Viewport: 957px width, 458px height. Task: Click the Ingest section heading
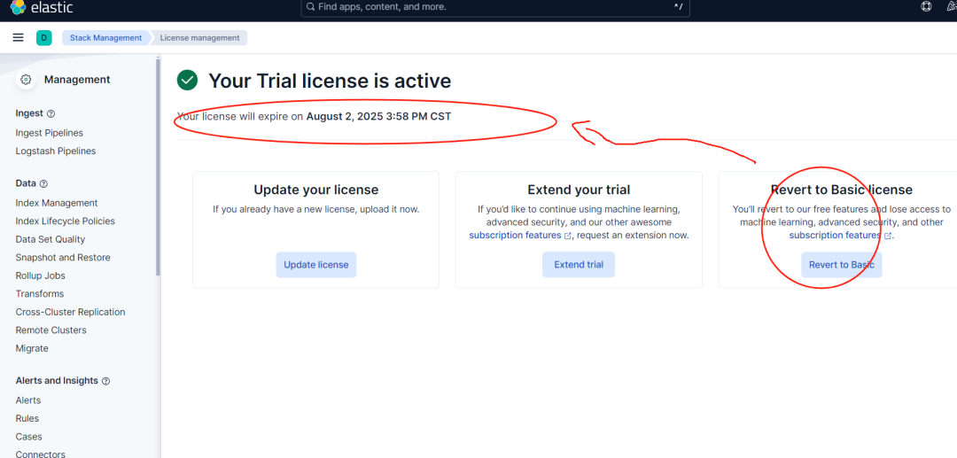[x=29, y=113]
